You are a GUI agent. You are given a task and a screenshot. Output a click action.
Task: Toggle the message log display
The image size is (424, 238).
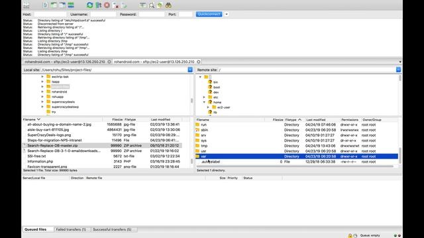[45, 5]
